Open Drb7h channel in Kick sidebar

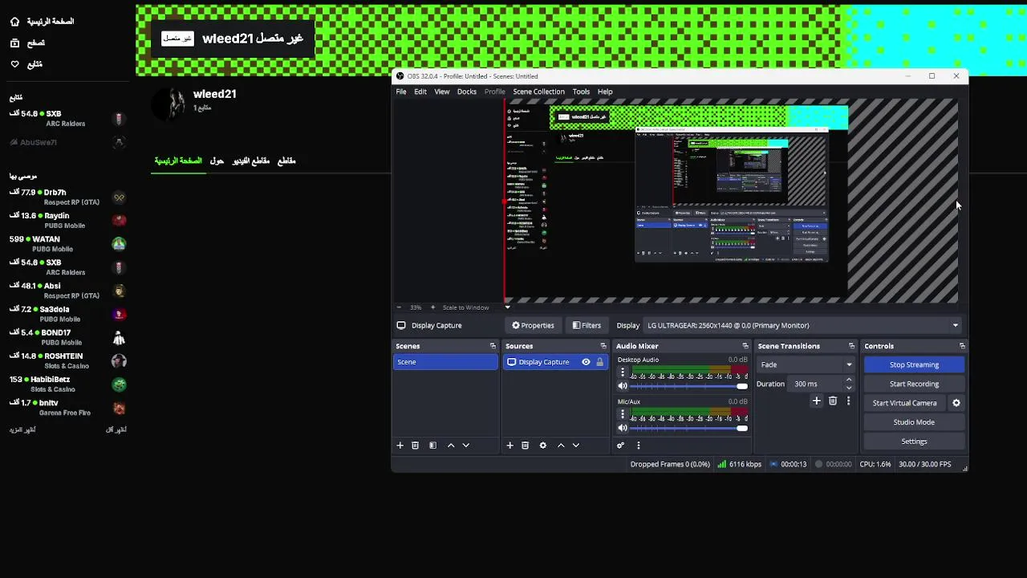[x=67, y=197]
